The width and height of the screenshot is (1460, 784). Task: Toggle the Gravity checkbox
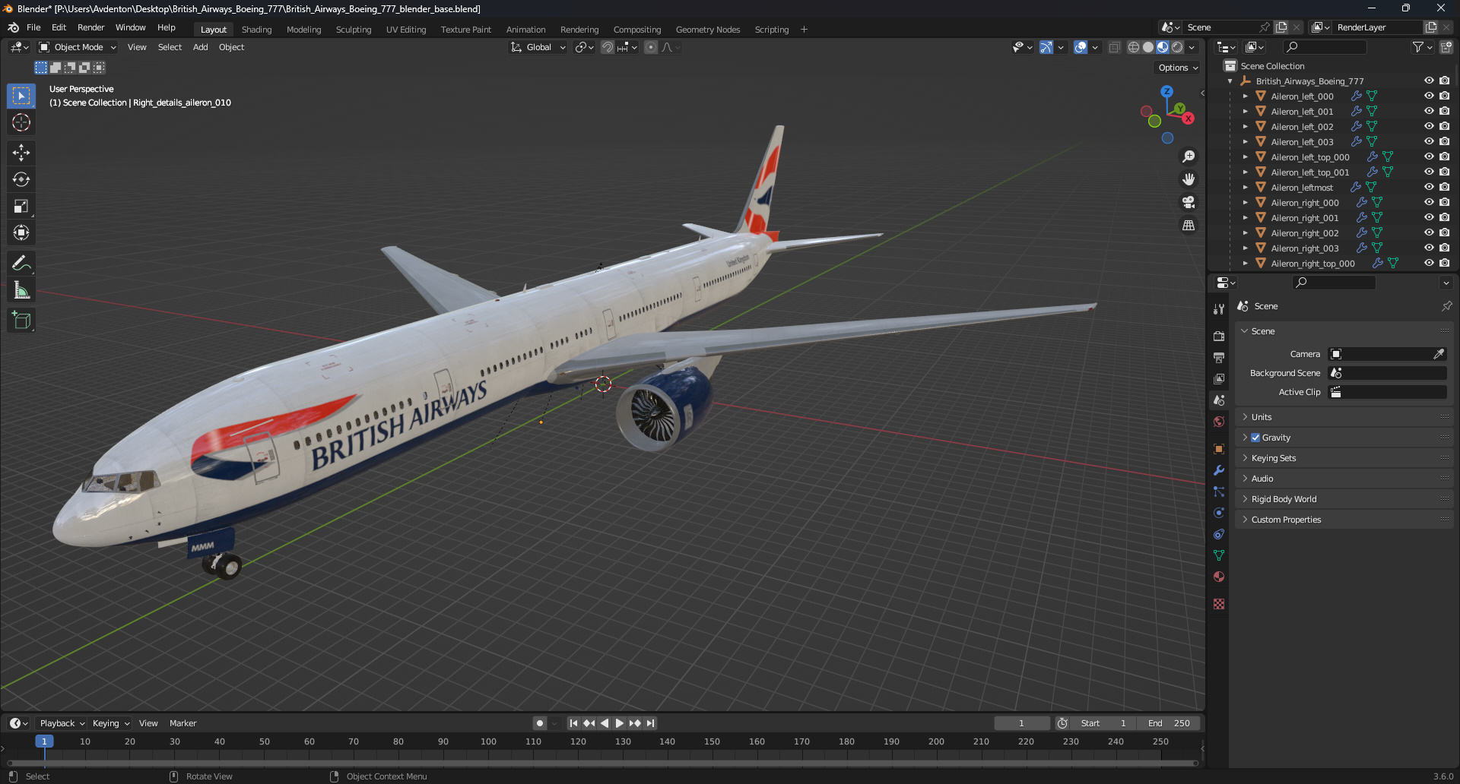coord(1255,438)
